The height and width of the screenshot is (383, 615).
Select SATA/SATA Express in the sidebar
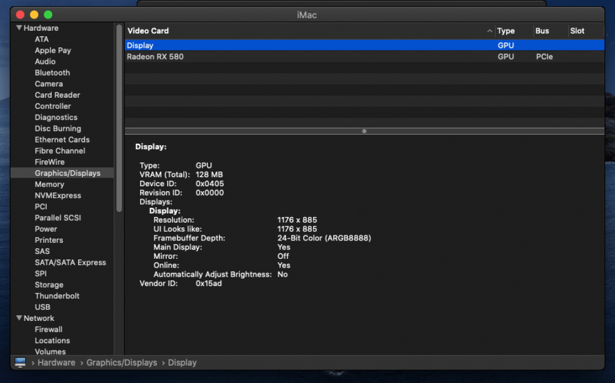(x=70, y=263)
